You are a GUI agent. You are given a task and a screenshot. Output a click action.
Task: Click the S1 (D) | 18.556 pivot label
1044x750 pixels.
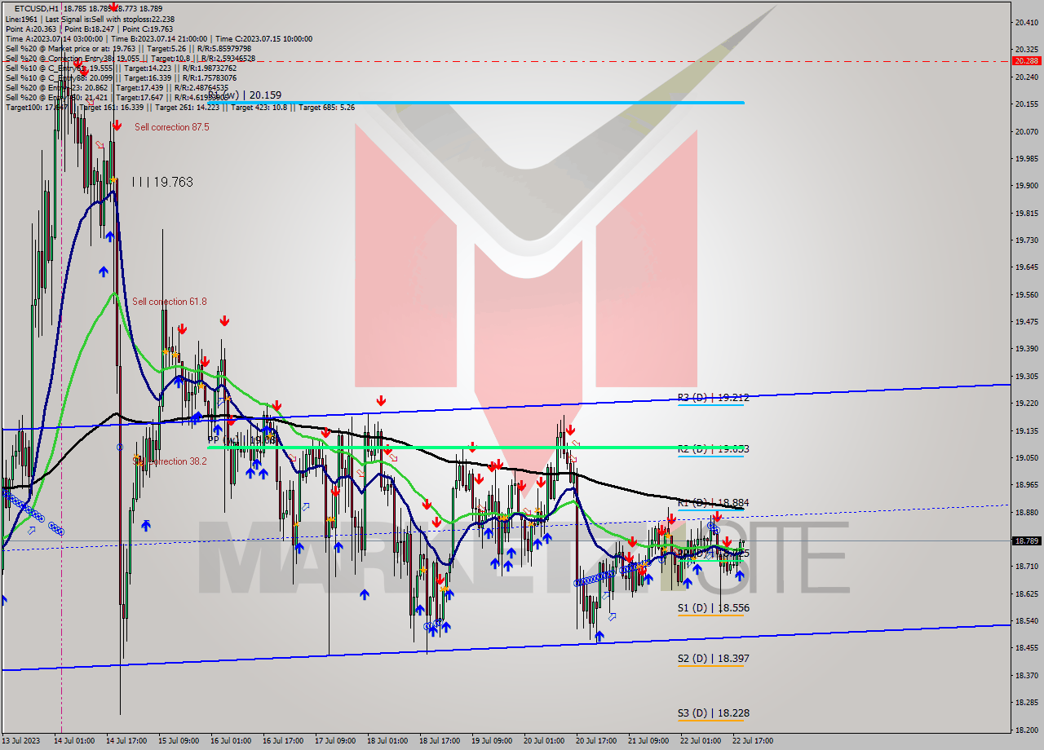713,608
